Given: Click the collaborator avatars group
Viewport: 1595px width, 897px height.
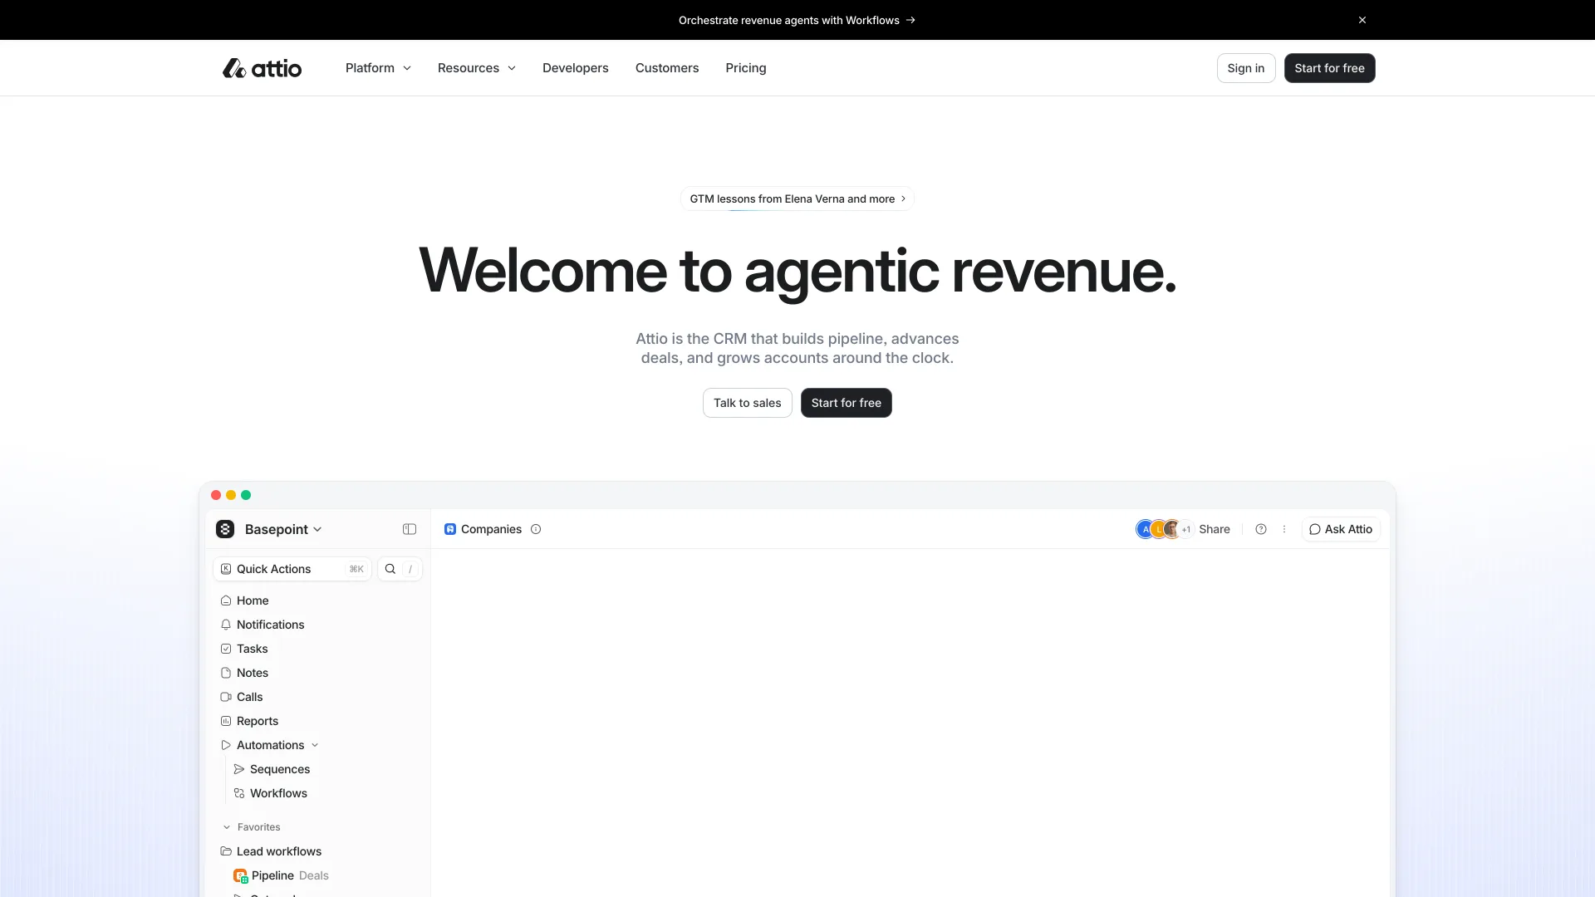Looking at the screenshot, I should 1164,529.
